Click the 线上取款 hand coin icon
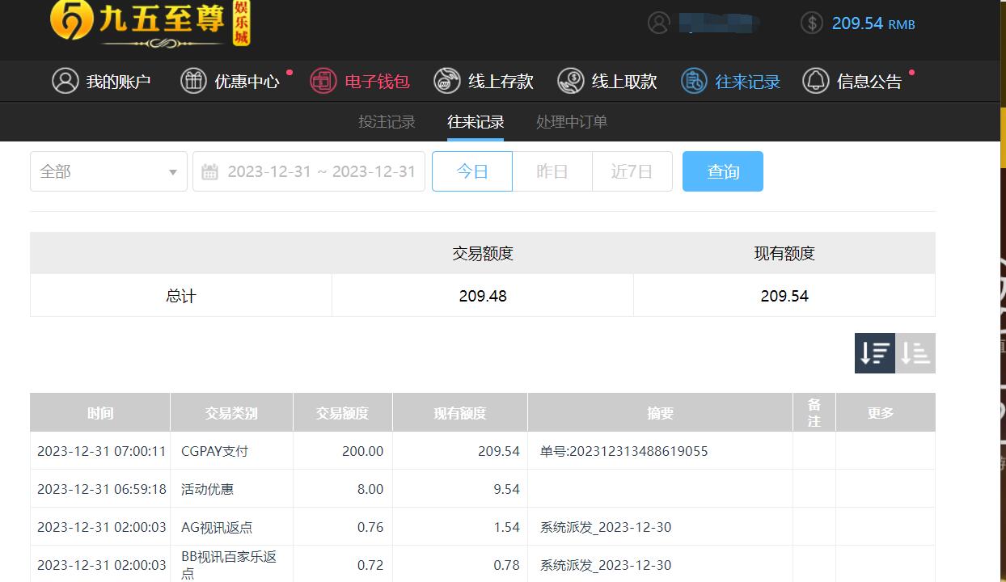1006x582 pixels. pyautogui.click(x=571, y=81)
